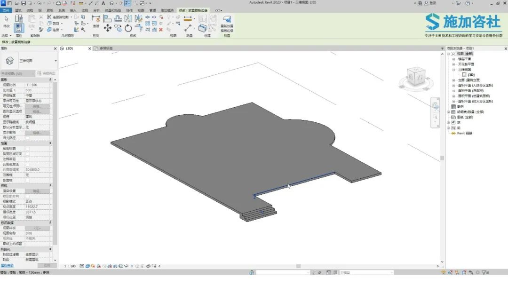Enable the 裁剪视图 checkbox
This screenshot has width=508, height=286.
point(28,149)
